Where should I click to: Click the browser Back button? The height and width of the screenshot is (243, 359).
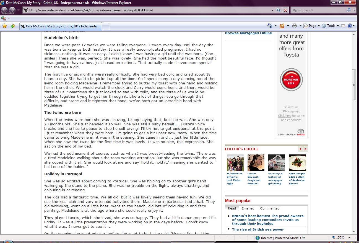point(4,10)
